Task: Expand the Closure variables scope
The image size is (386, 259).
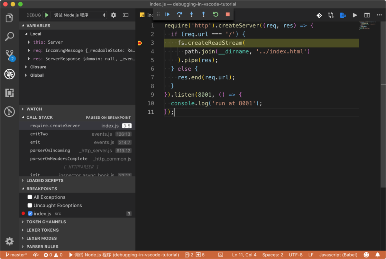Action: click(38, 67)
